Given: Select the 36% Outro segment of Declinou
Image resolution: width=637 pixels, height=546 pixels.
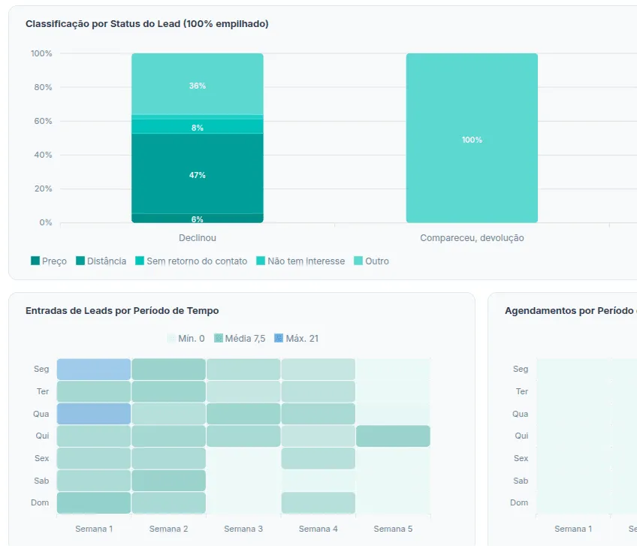Looking at the screenshot, I should [x=198, y=84].
